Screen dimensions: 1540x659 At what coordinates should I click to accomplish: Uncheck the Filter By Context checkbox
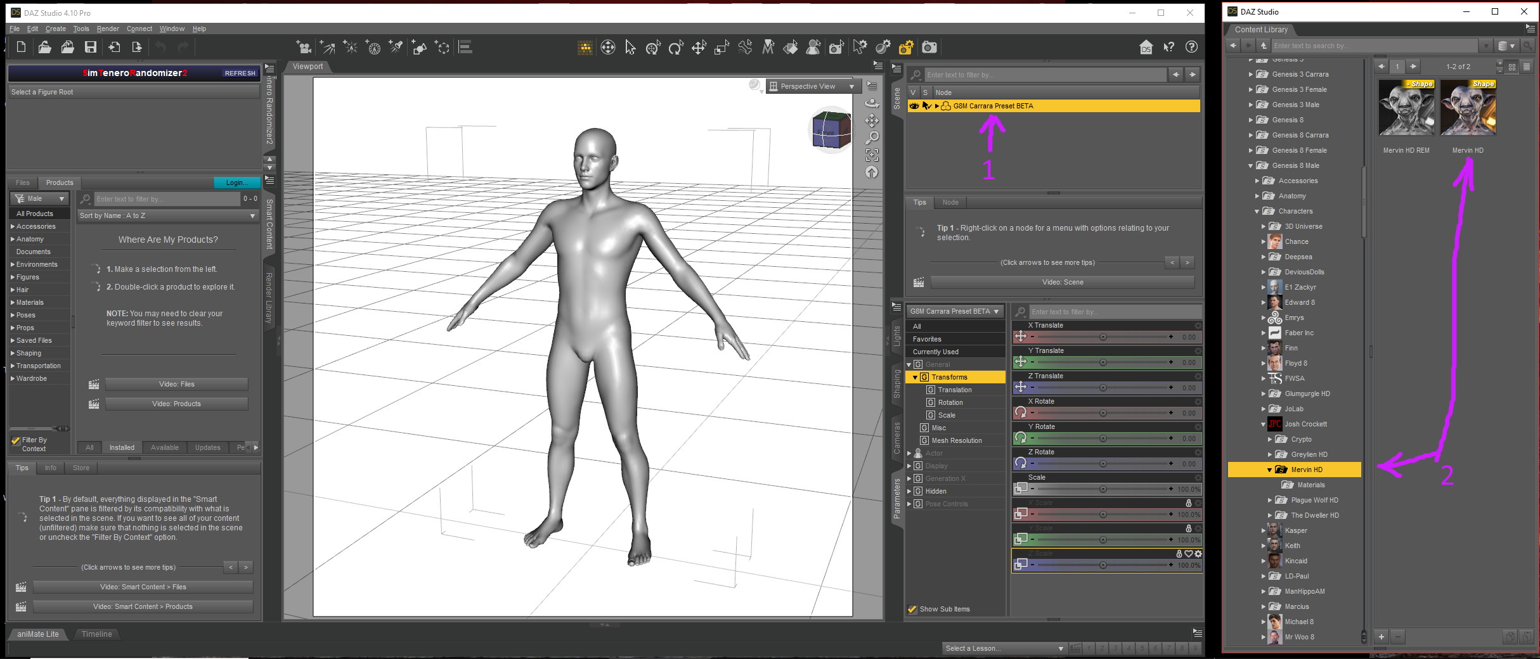tap(16, 440)
